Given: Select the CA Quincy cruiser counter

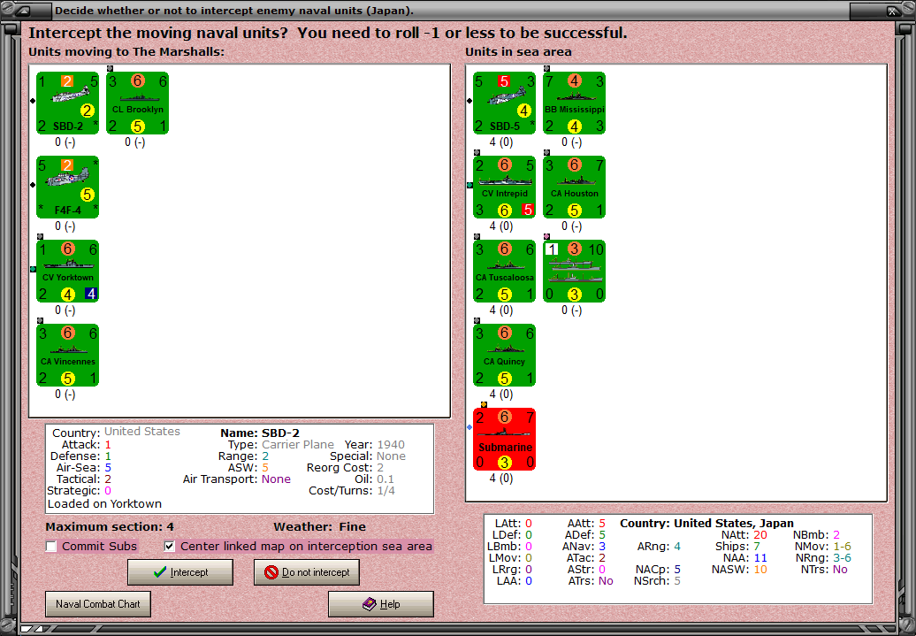Looking at the screenshot, I should pos(504,356).
